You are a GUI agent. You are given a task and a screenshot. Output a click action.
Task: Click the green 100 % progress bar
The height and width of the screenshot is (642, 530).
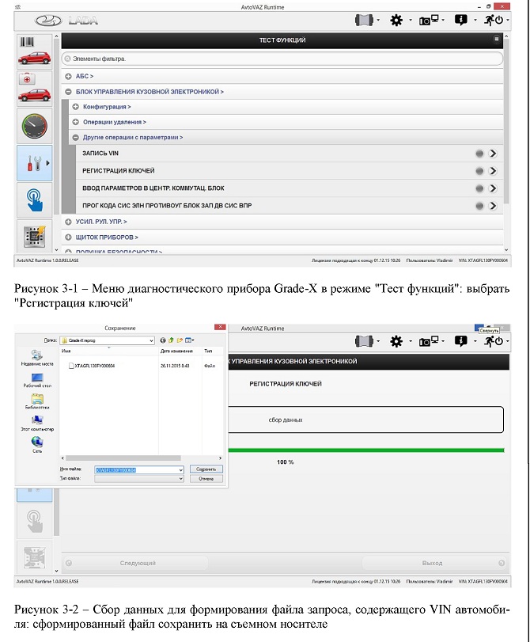click(366, 450)
